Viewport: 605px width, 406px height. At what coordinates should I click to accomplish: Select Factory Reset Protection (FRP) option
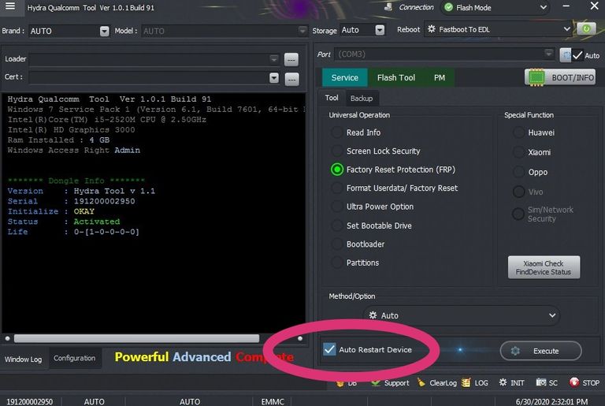pyautogui.click(x=337, y=169)
